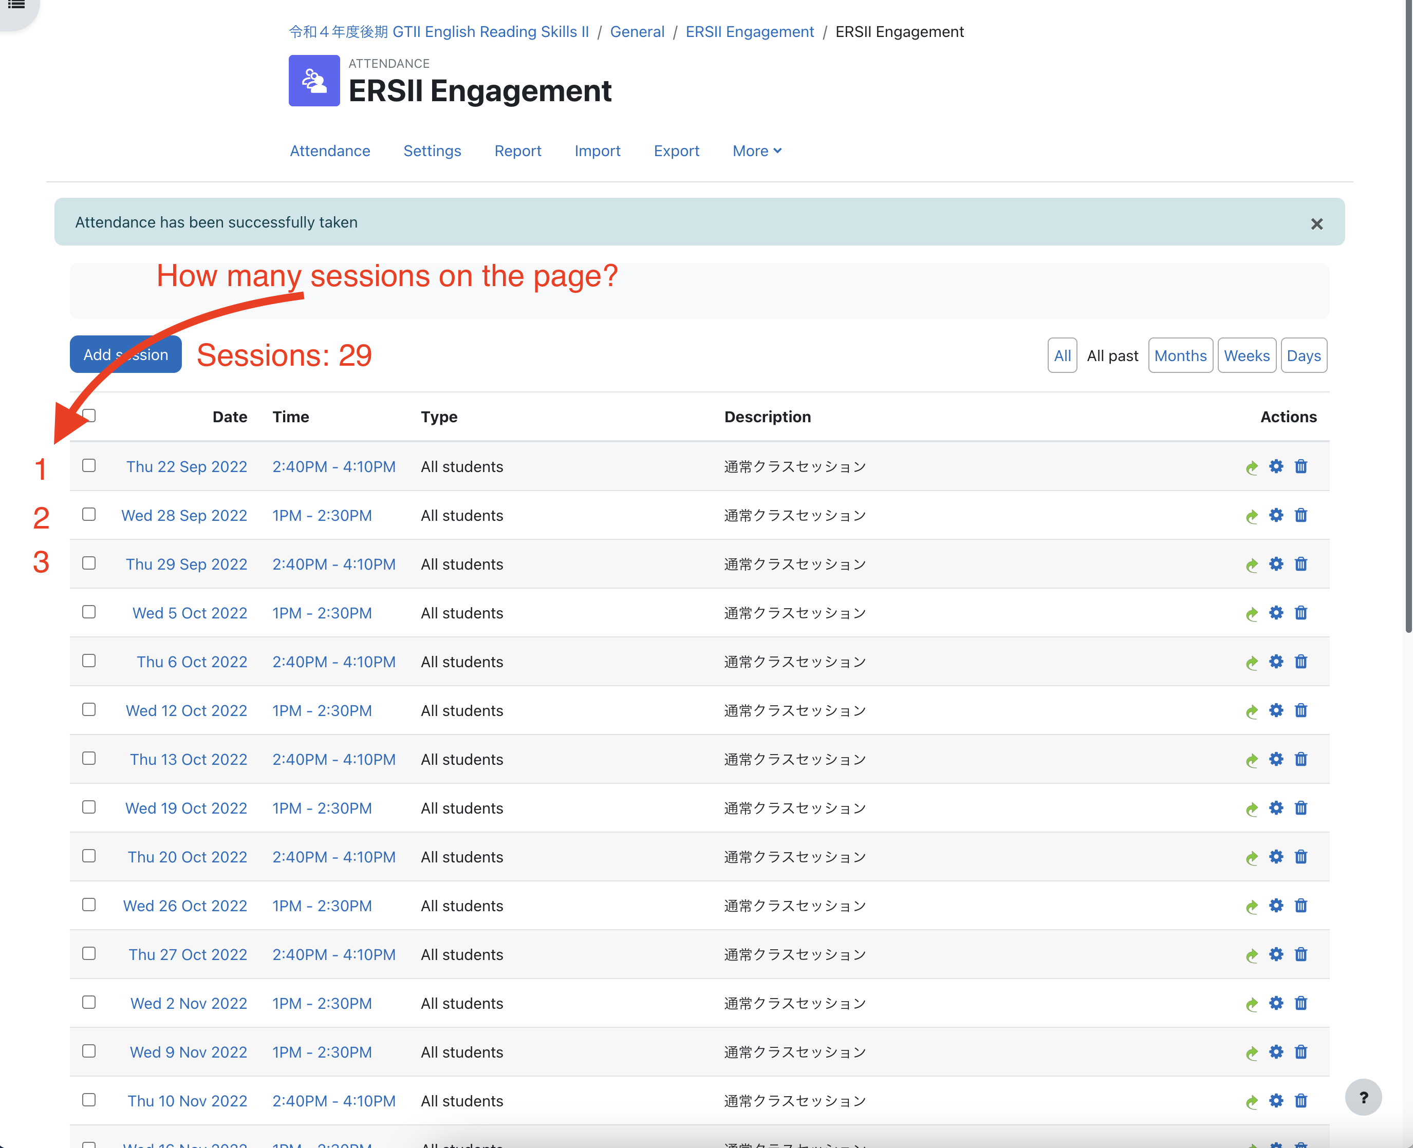Viewport: 1413px width, 1148px height.
Task: Filter sessions by Months
Action: (1181, 355)
